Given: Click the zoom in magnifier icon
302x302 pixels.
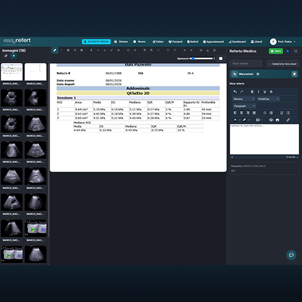Looking at the screenshot, I should 145,50.
